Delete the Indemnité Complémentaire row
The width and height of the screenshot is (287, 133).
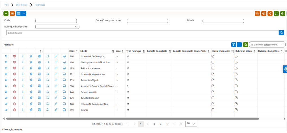click(14, 104)
